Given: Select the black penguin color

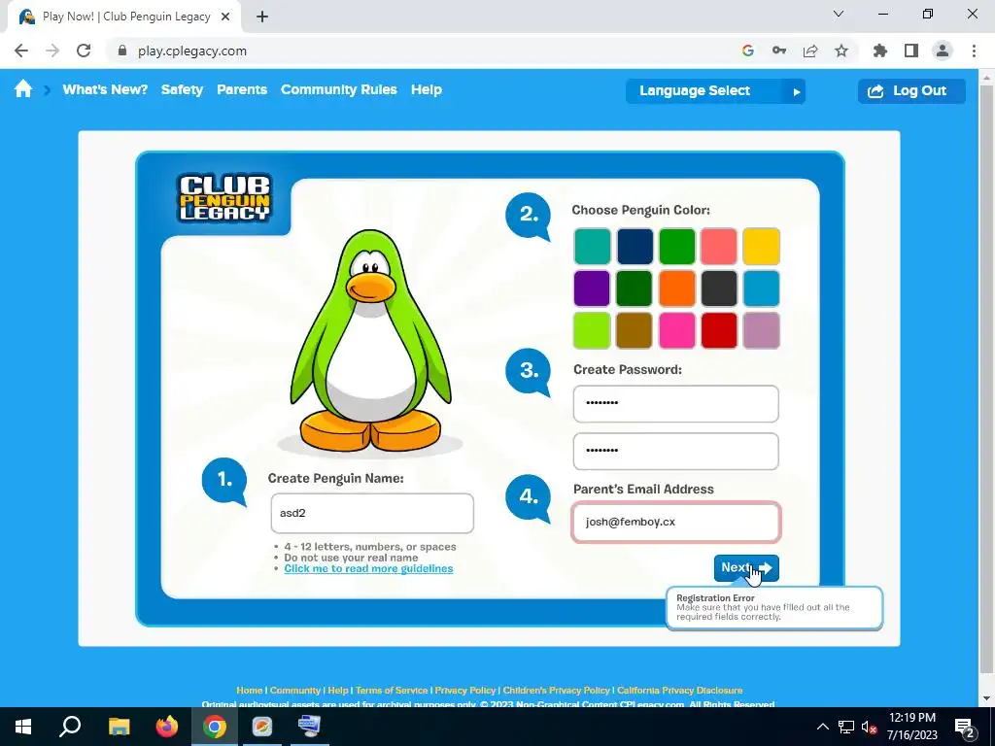Looking at the screenshot, I should click(x=719, y=288).
